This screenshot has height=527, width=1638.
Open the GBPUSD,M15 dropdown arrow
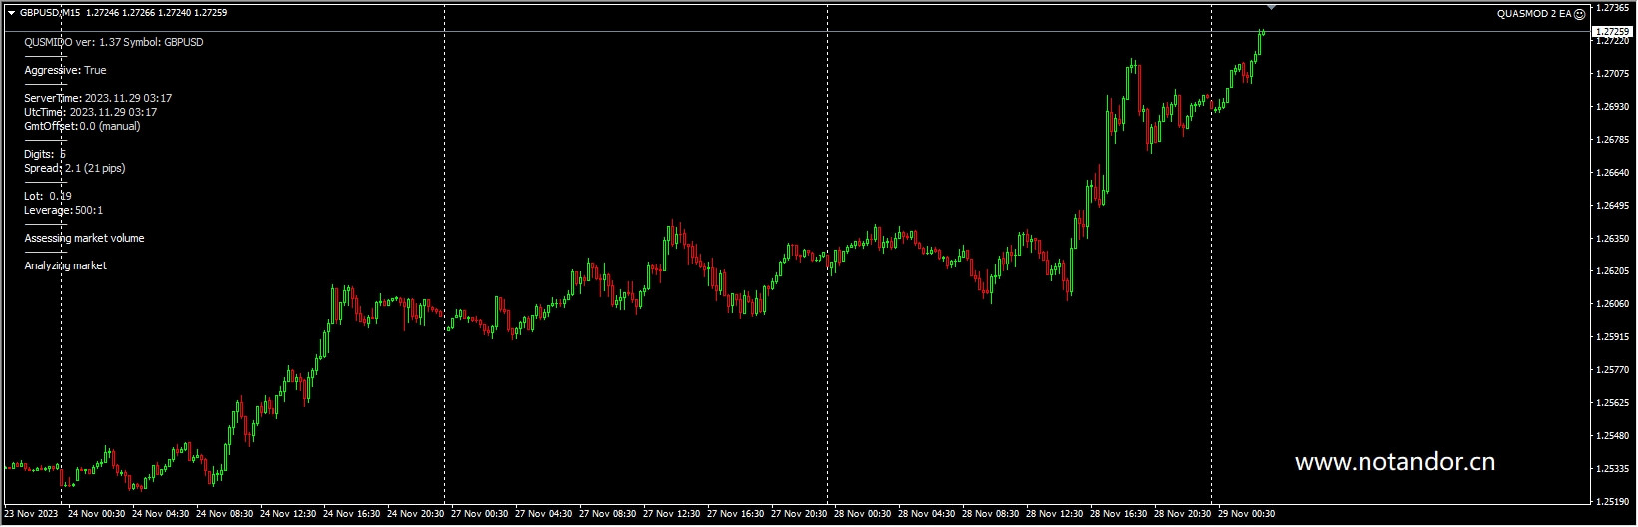point(11,13)
